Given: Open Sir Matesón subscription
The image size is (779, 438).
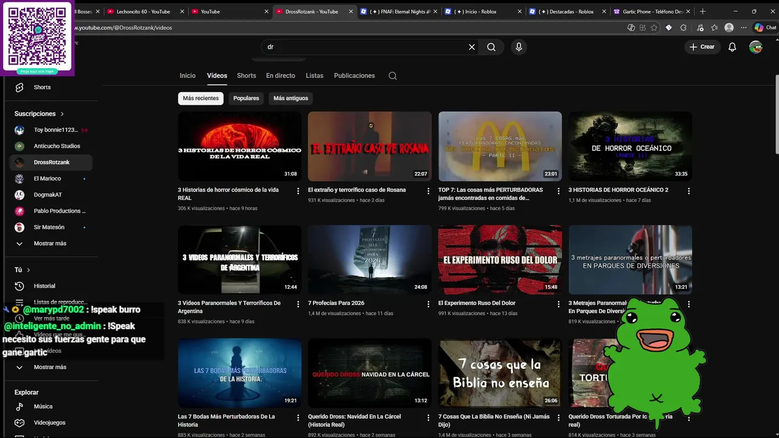Looking at the screenshot, I should pos(51,228).
